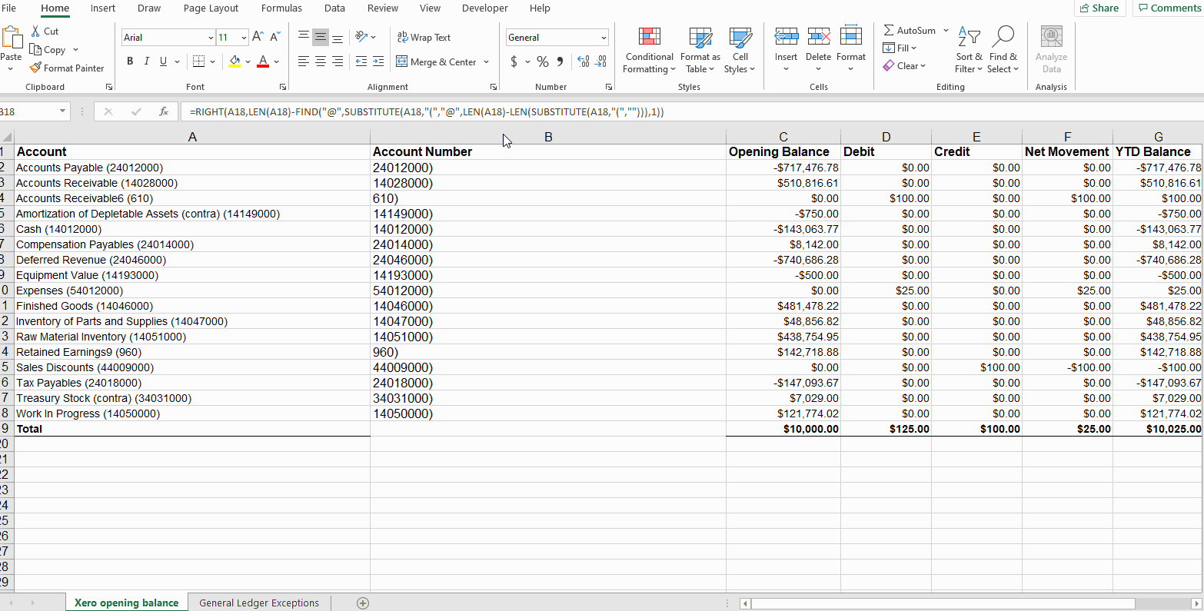This screenshot has height=611, width=1204.
Task: Toggle Wrap Text
Action: [x=424, y=37]
